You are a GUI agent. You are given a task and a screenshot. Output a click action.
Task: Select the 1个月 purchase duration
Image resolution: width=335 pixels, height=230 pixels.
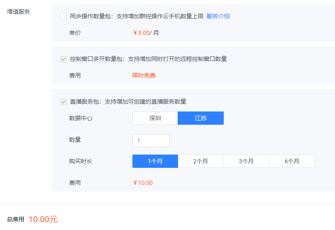click(x=155, y=161)
